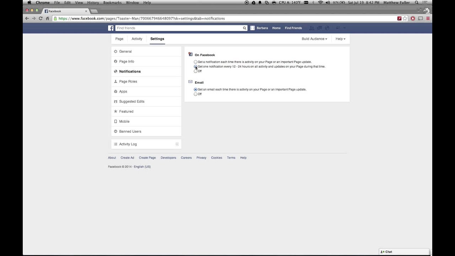Click Chrome home icon

pos(47,18)
